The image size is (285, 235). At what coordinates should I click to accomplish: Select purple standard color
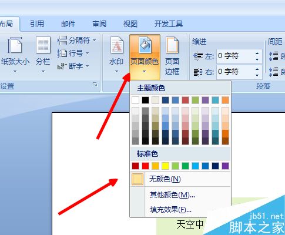(225, 166)
